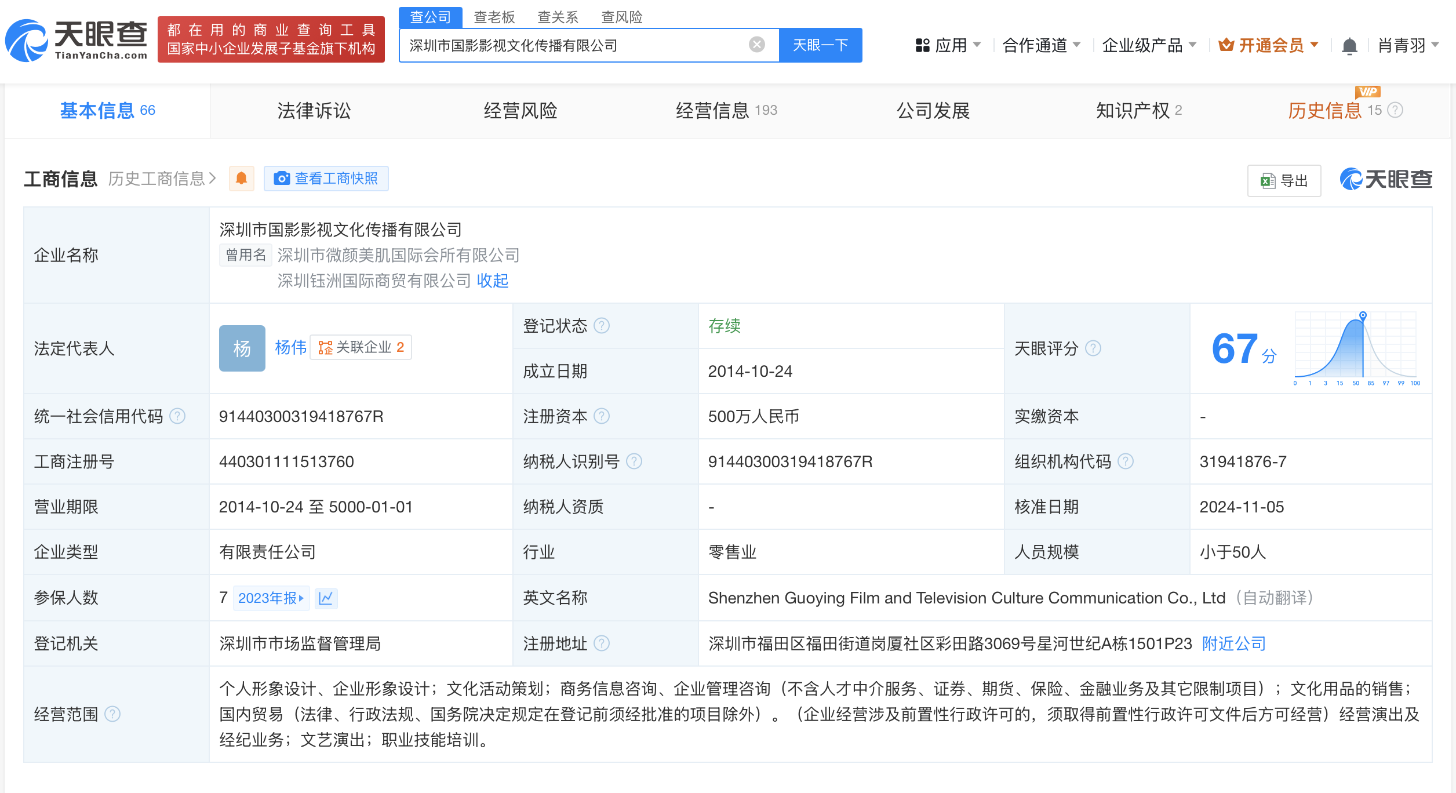Click help icon next to 注册地址
Image resolution: width=1456 pixels, height=793 pixels.
[x=602, y=643]
